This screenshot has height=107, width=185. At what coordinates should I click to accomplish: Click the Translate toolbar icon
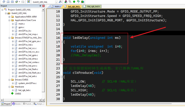coord(4,2)
